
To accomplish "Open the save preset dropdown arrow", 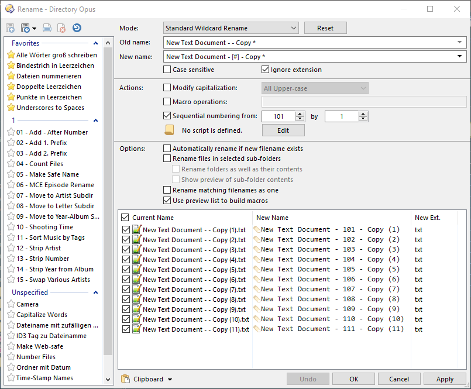I will click(x=34, y=29).
